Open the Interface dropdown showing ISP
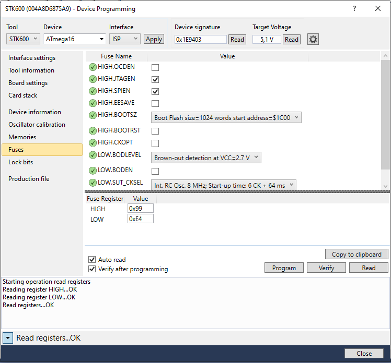The height and width of the screenshot is (363, 391). [x=125, y=39]
